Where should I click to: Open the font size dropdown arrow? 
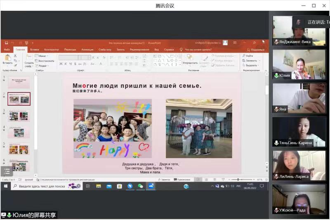(90, 57)
